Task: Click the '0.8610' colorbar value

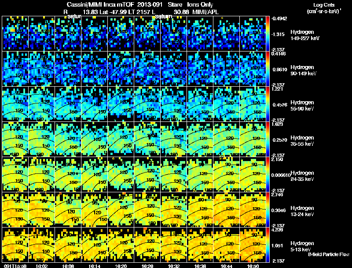Action: (x=280, y=70)
